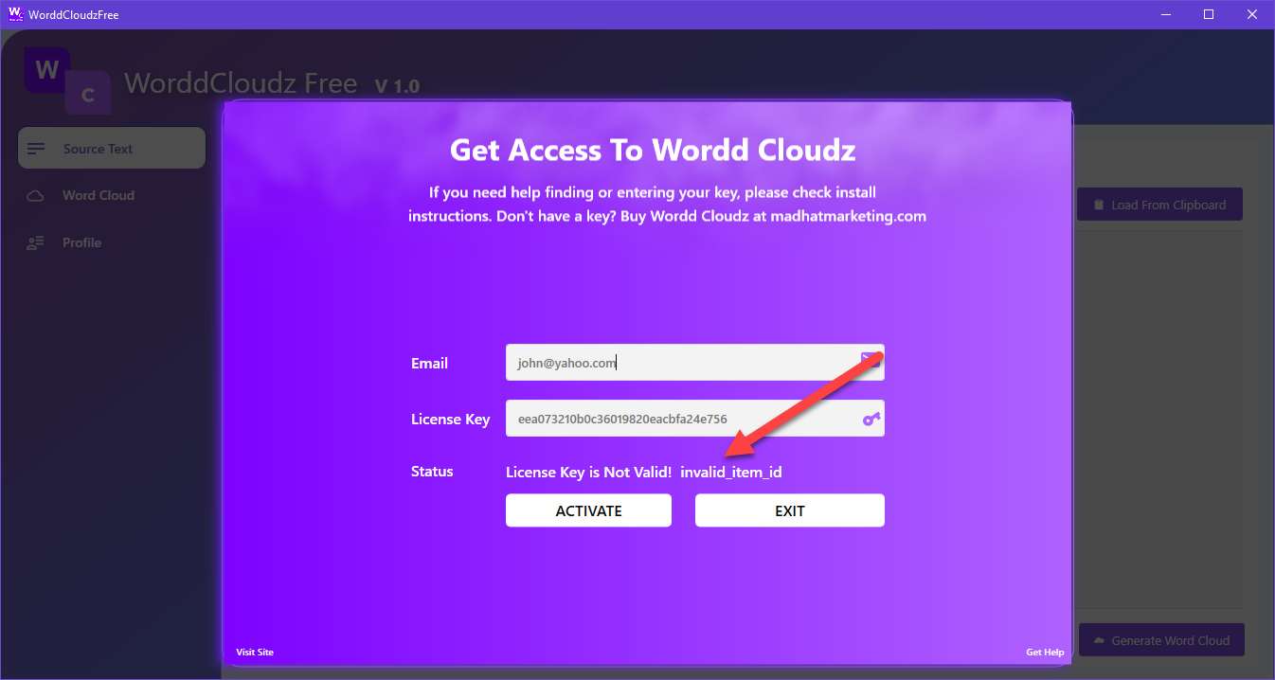Select the Source Text sidebar tab
This screenshot has width=1275, height=680.
coord(112,149)
